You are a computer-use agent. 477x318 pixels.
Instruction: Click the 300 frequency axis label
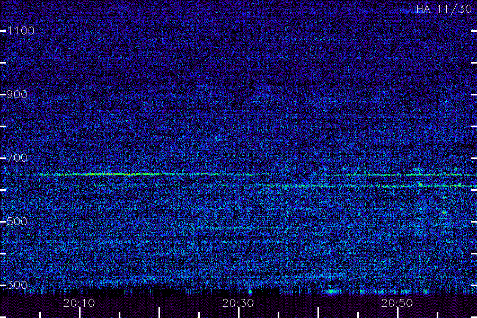click(x=17, y=285)
